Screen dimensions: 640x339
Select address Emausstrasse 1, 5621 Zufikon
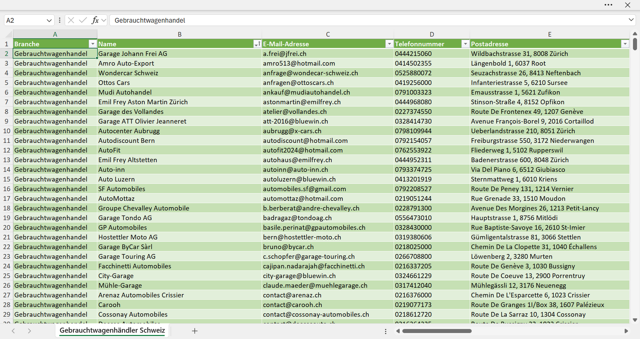tap(550, 92)
